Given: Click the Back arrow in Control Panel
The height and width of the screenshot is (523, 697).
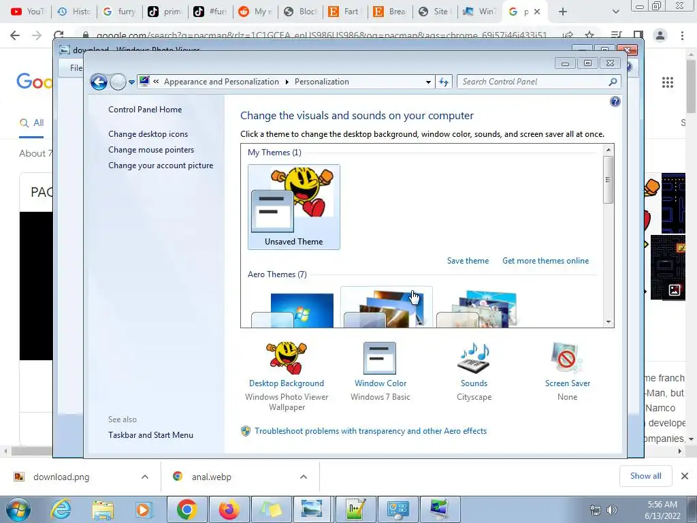Looking at the screenshot, I should click(99, 82).
